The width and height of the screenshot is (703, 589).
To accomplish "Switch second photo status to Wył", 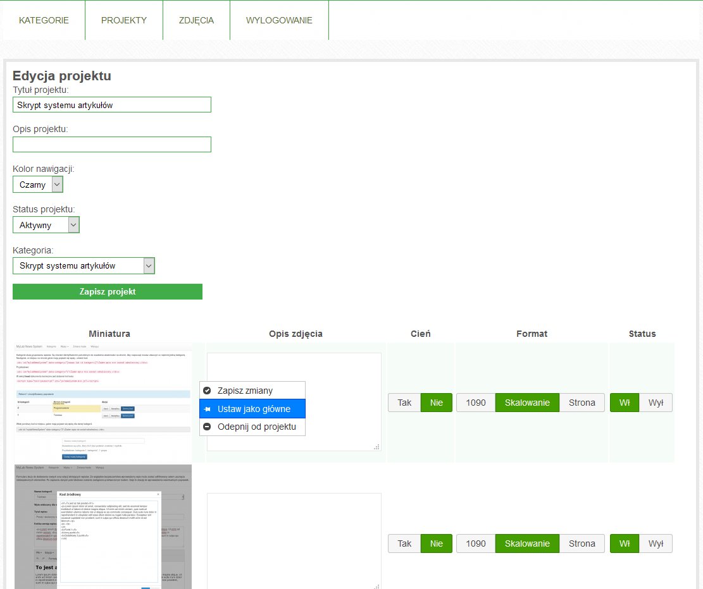I will coord(656,543).
